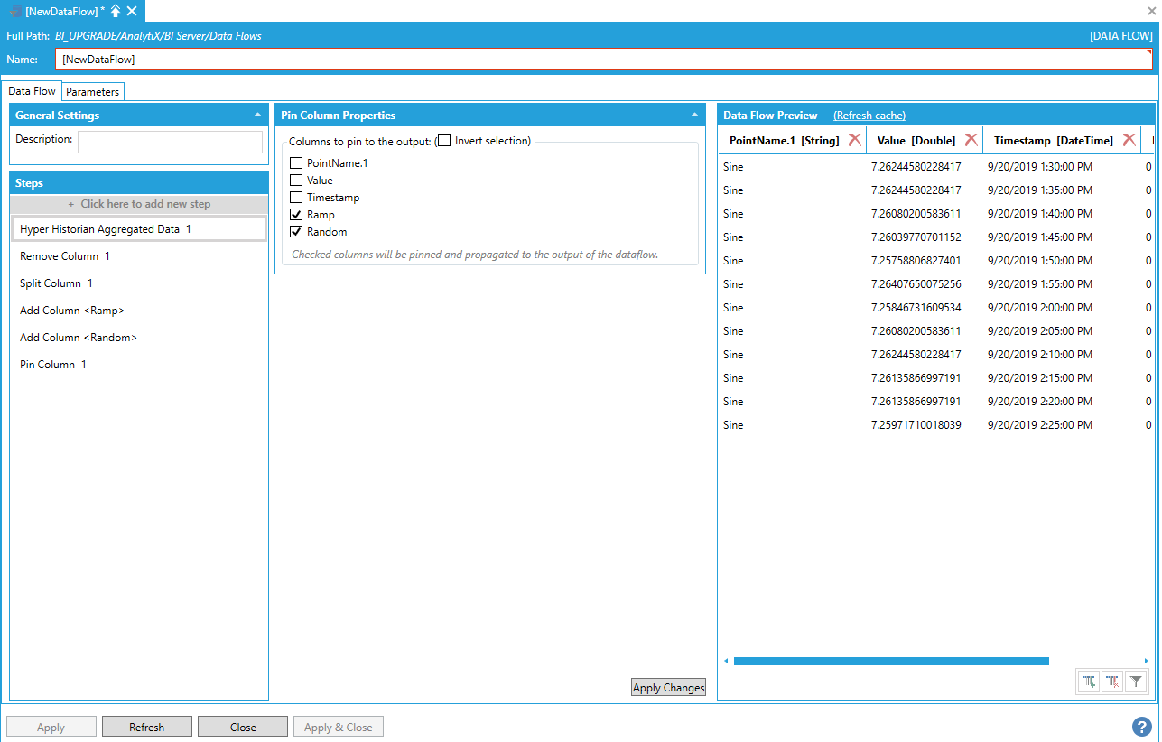Click the remove column icon in preview

(x=1112, y=682)
